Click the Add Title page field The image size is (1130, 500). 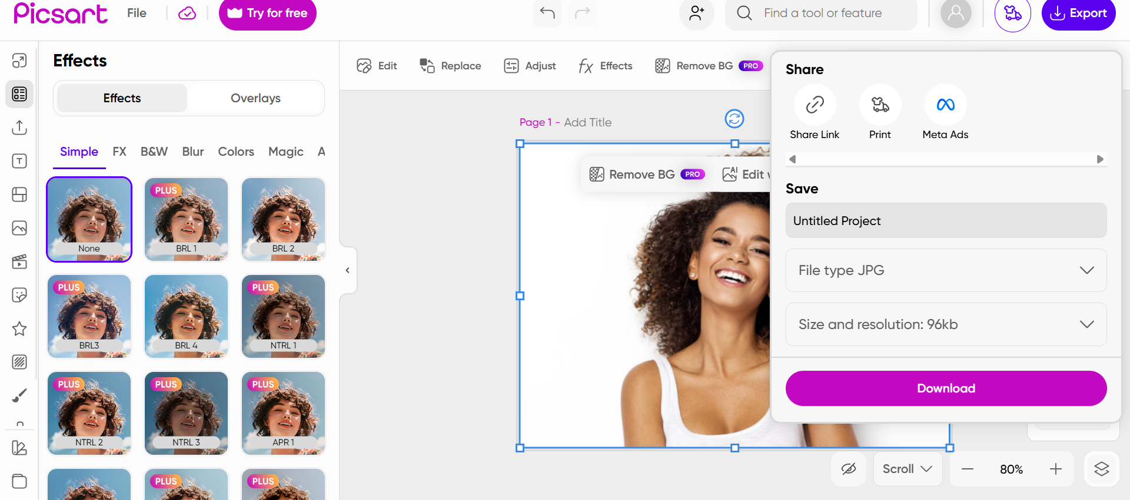(587, 122)
